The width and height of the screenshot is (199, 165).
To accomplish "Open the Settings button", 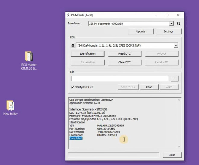I will click(x=169, y=31).
